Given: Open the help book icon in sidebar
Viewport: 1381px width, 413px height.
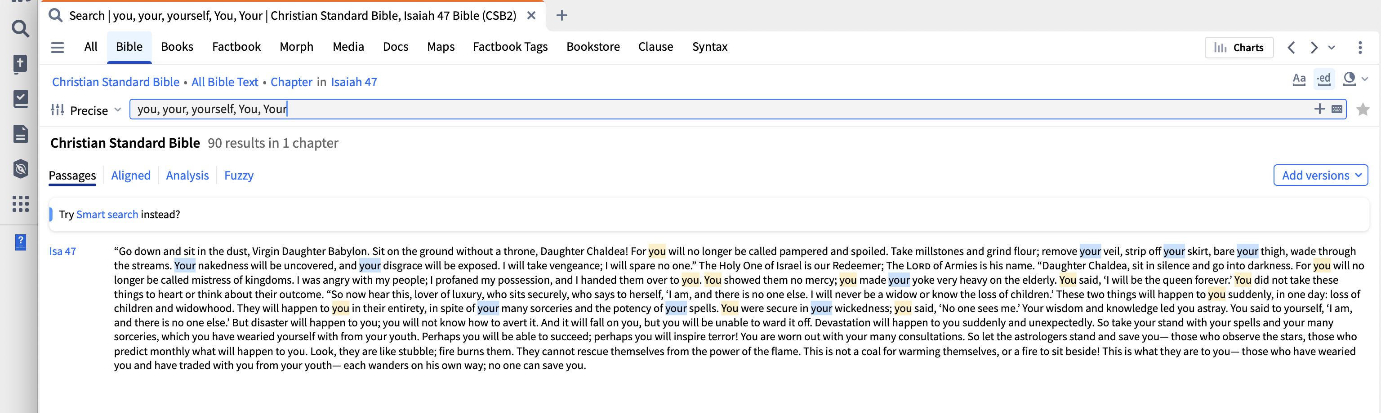Looking at the screenshot, I should click(20, 242).
